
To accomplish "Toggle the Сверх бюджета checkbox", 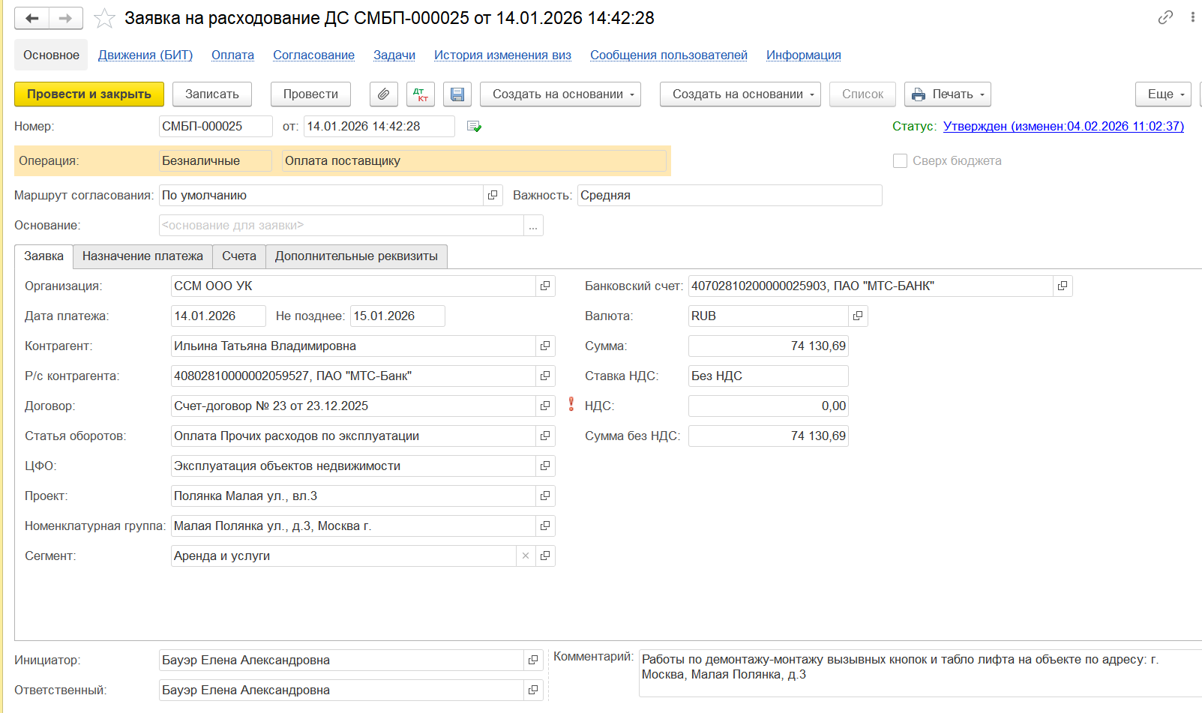I will click(x=901, y=161).
